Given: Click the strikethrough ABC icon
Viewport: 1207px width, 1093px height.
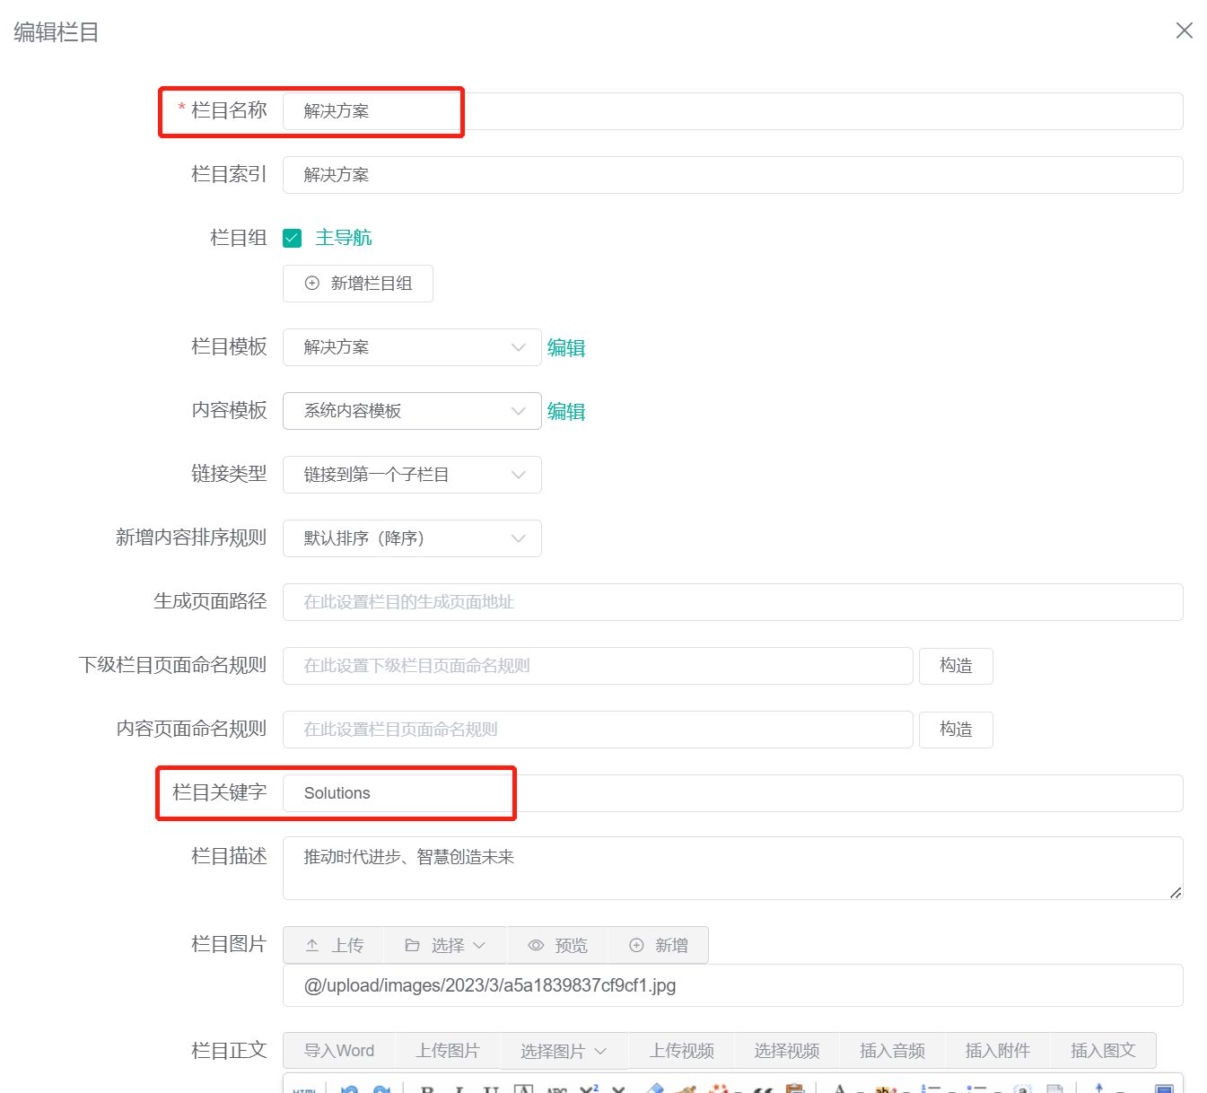Looking at the screenshot, I should coord(555,1089).
